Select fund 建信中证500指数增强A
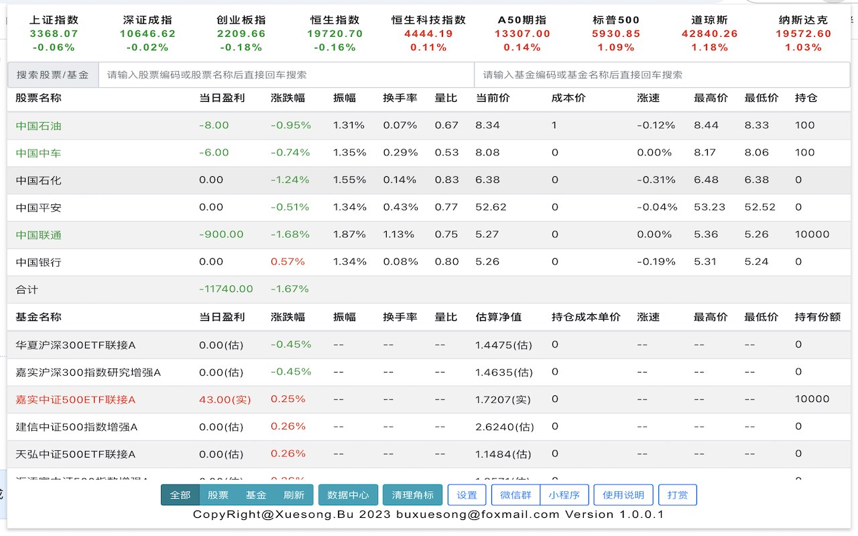Screen dimensions: 858x536 (x=76, y=427)
